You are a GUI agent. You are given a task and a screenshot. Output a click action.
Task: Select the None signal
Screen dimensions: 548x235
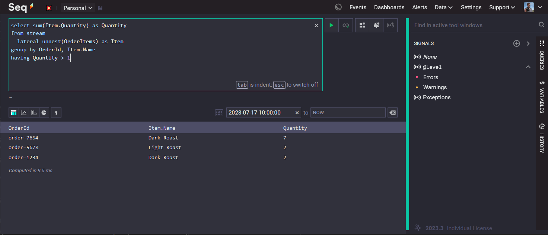430,57
